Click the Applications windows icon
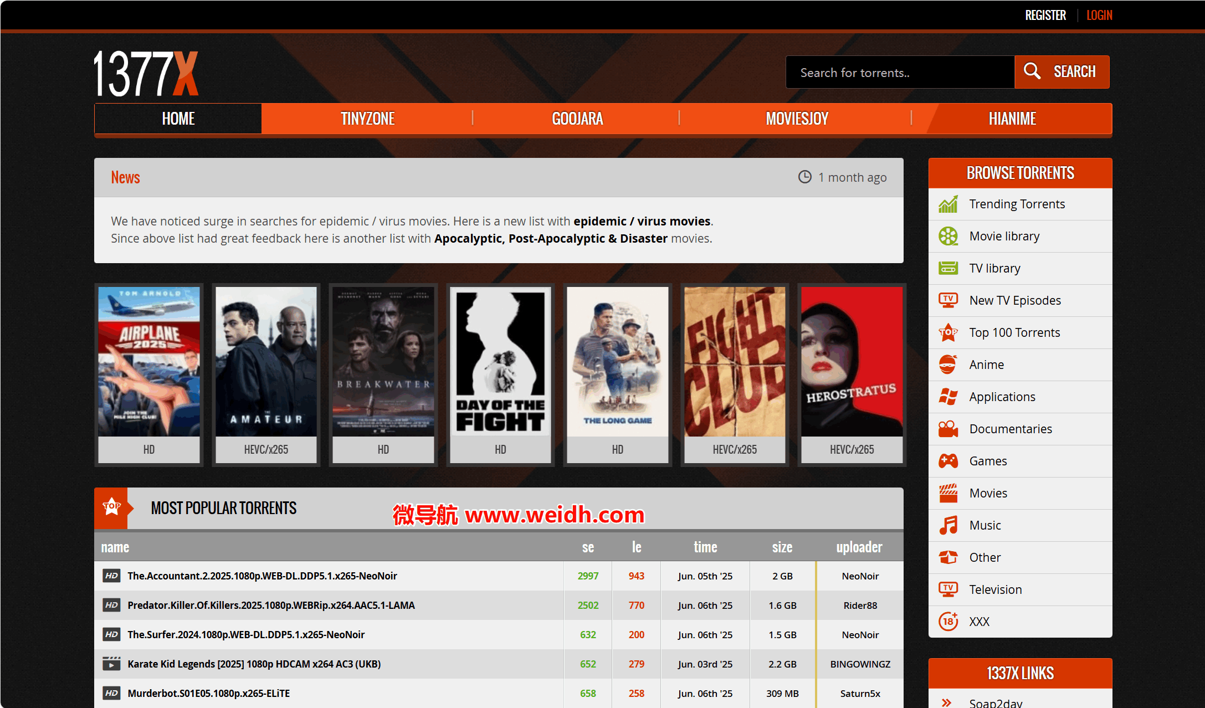This screenshot has height=708, width=1205. click(x=948, y=397)
